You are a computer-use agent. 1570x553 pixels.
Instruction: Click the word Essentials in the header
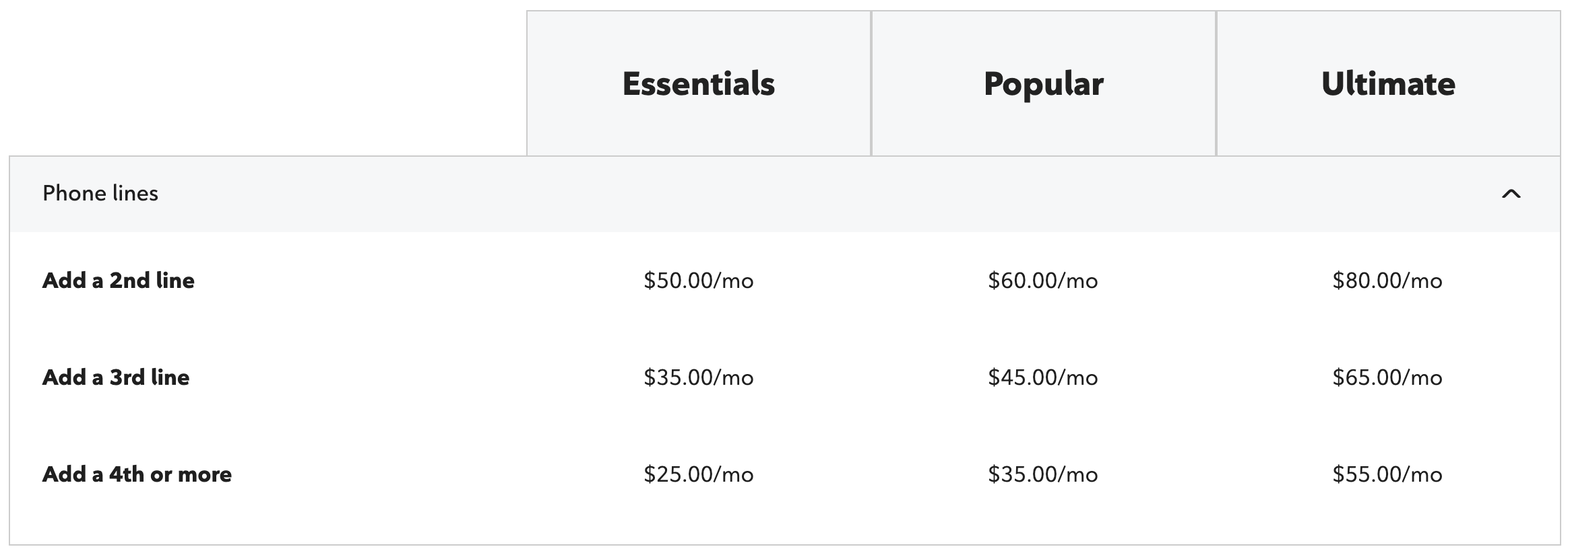coord(699,83)
